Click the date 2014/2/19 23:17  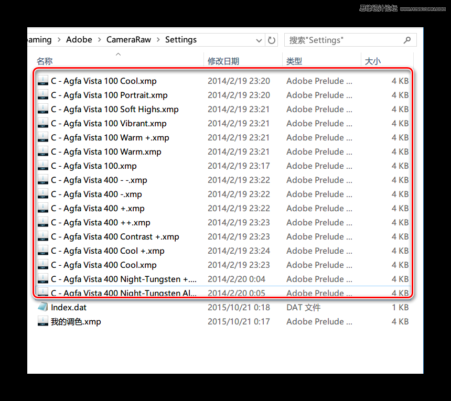239,166
